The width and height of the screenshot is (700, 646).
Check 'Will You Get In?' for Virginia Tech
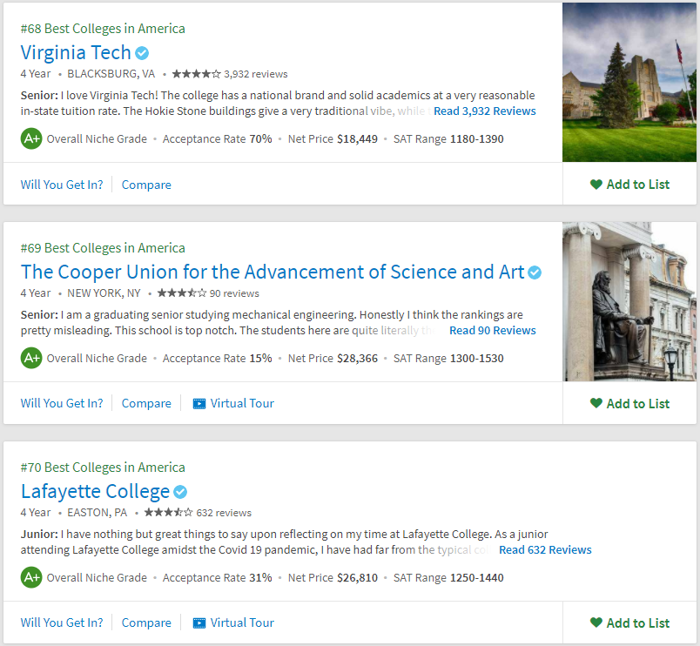[62, 185]
